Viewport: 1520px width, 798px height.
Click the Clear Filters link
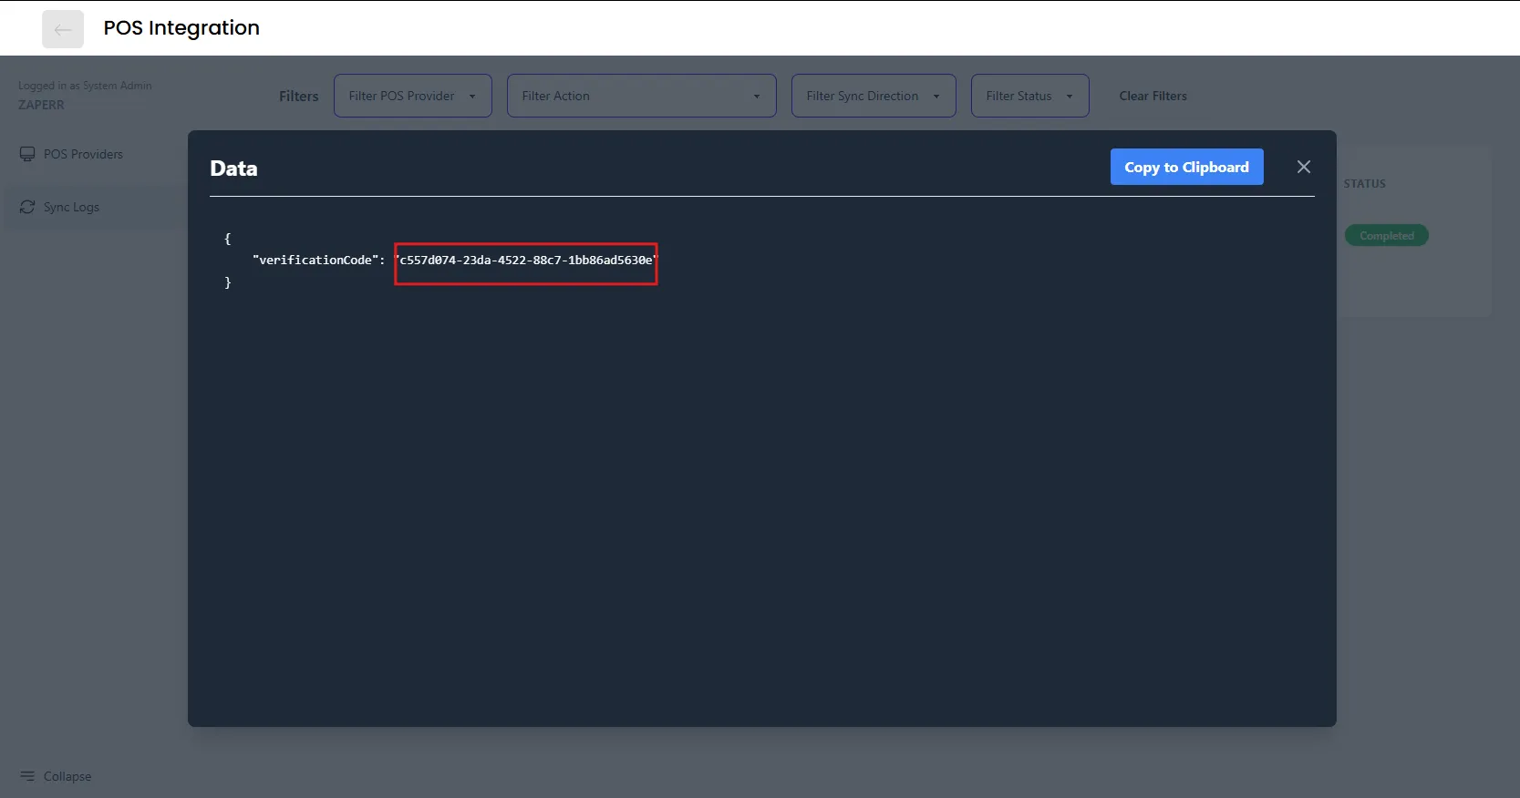(x=1153, y=96)
